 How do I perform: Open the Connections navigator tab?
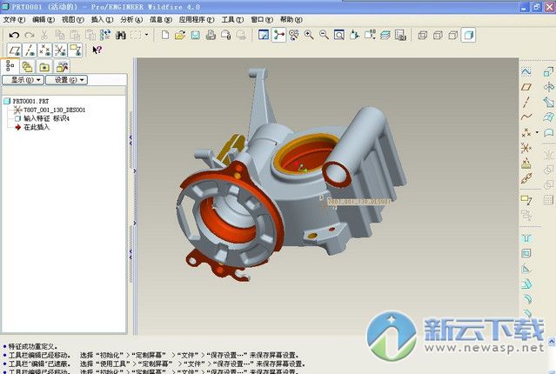(62, 67)
